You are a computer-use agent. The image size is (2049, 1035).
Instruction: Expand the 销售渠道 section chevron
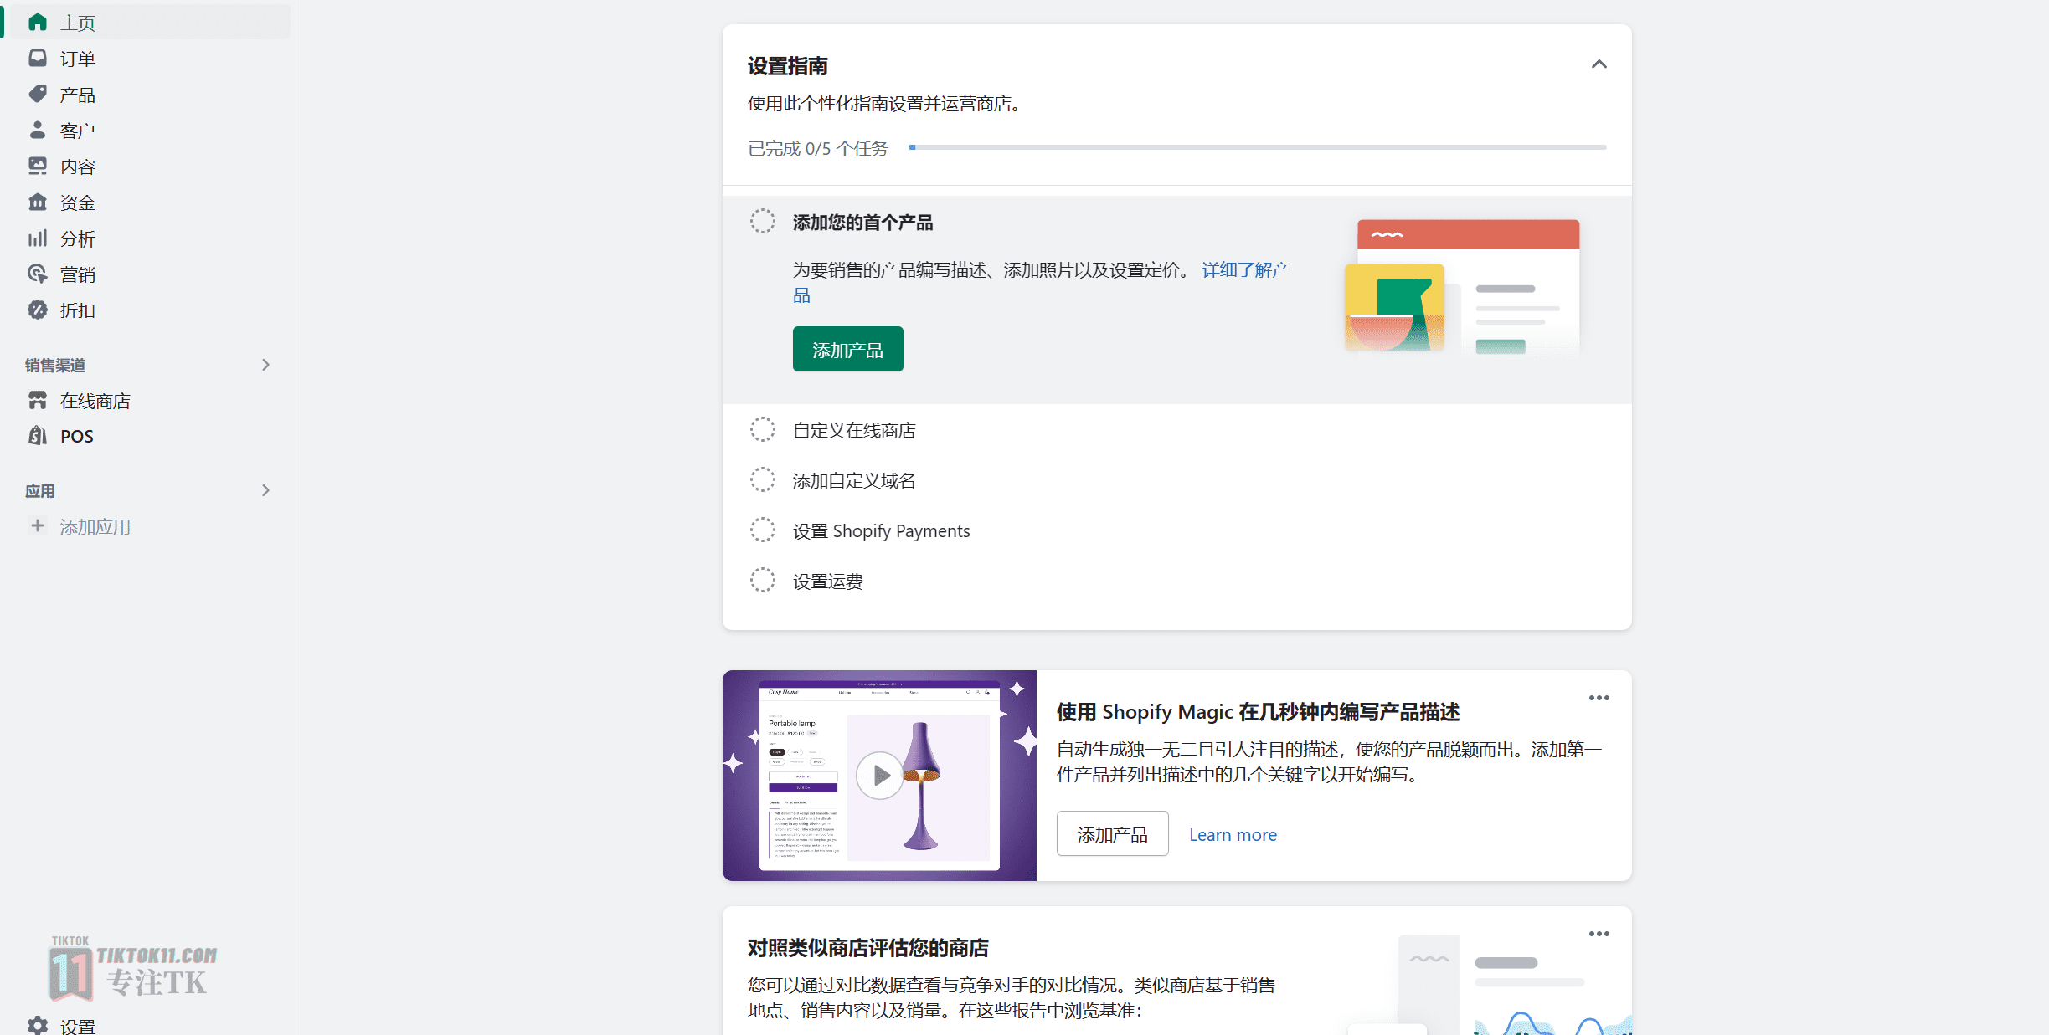pos(265,365)
